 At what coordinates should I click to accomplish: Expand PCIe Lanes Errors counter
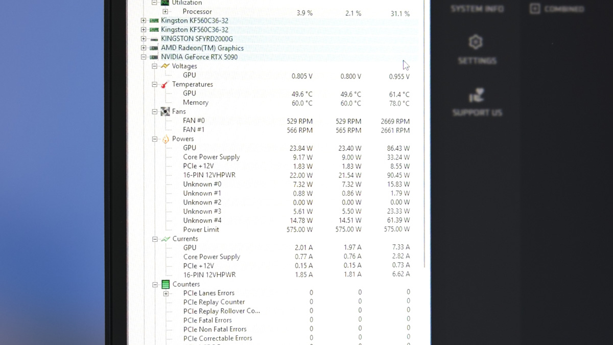click(x=166, y=294)
